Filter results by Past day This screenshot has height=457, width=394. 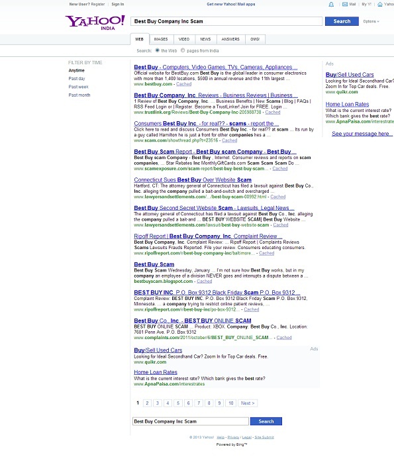pos(77,79)
